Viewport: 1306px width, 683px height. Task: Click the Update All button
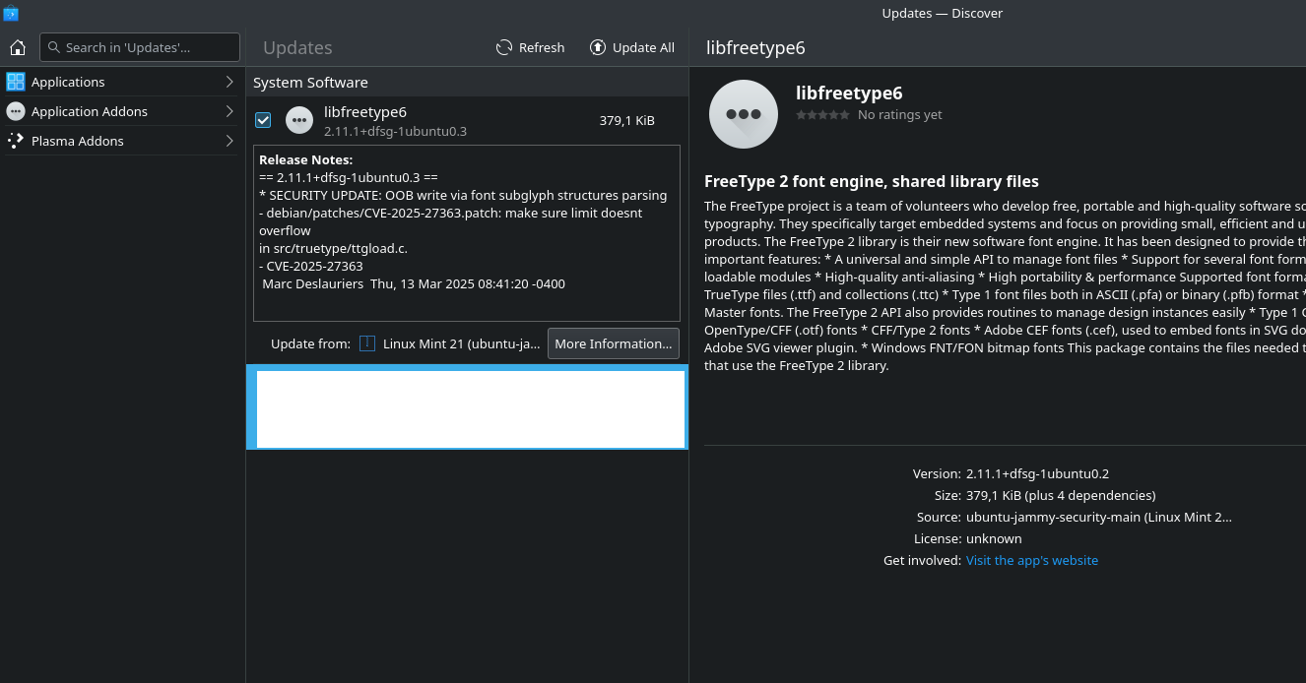632,47
